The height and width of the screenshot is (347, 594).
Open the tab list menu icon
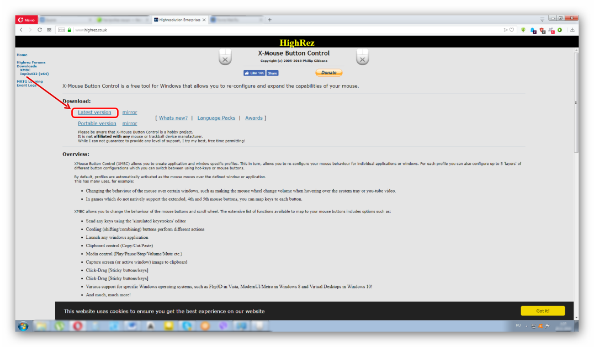click(x=542, y=19)
